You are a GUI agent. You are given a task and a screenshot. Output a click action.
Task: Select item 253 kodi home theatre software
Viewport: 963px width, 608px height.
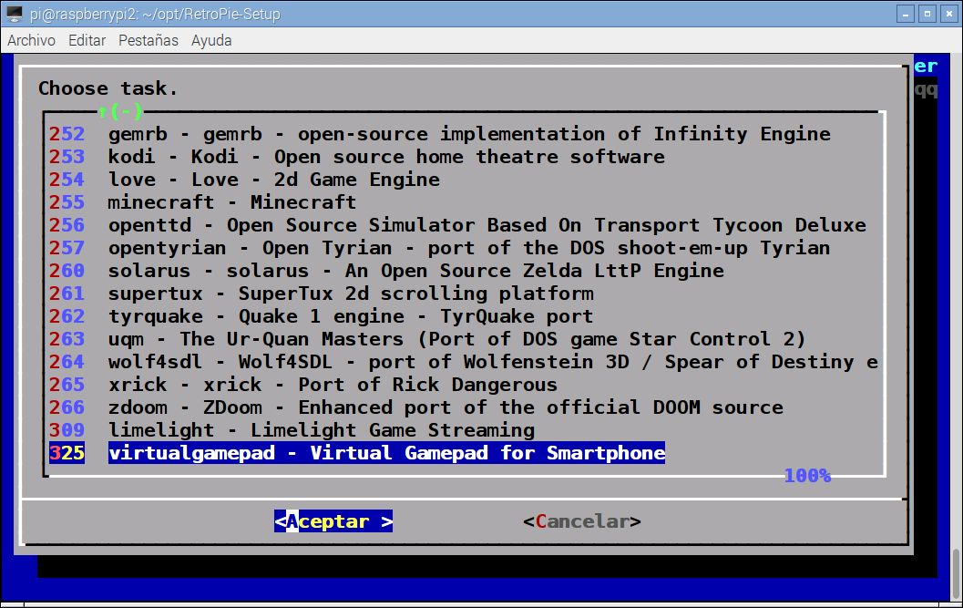pyautogui.click(x=357, y=157)
